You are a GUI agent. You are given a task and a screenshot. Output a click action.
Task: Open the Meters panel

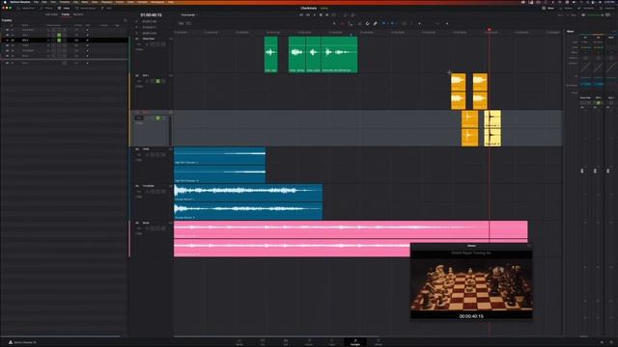click(567, 8)
